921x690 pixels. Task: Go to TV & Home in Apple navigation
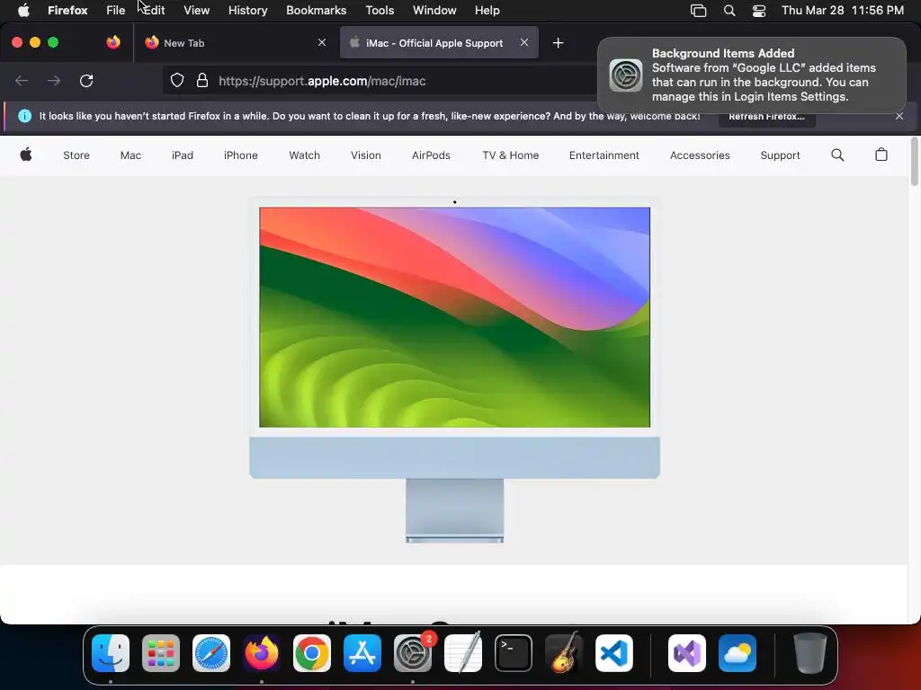click(x=511, y=155)
